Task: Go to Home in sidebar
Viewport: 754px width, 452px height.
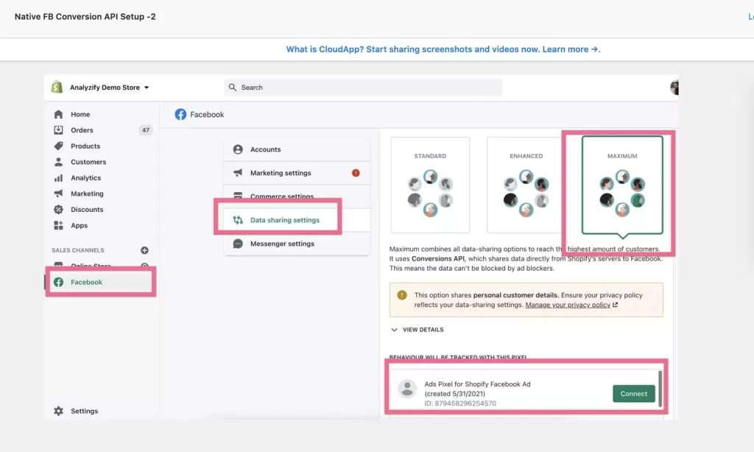Action: [80, 114]
